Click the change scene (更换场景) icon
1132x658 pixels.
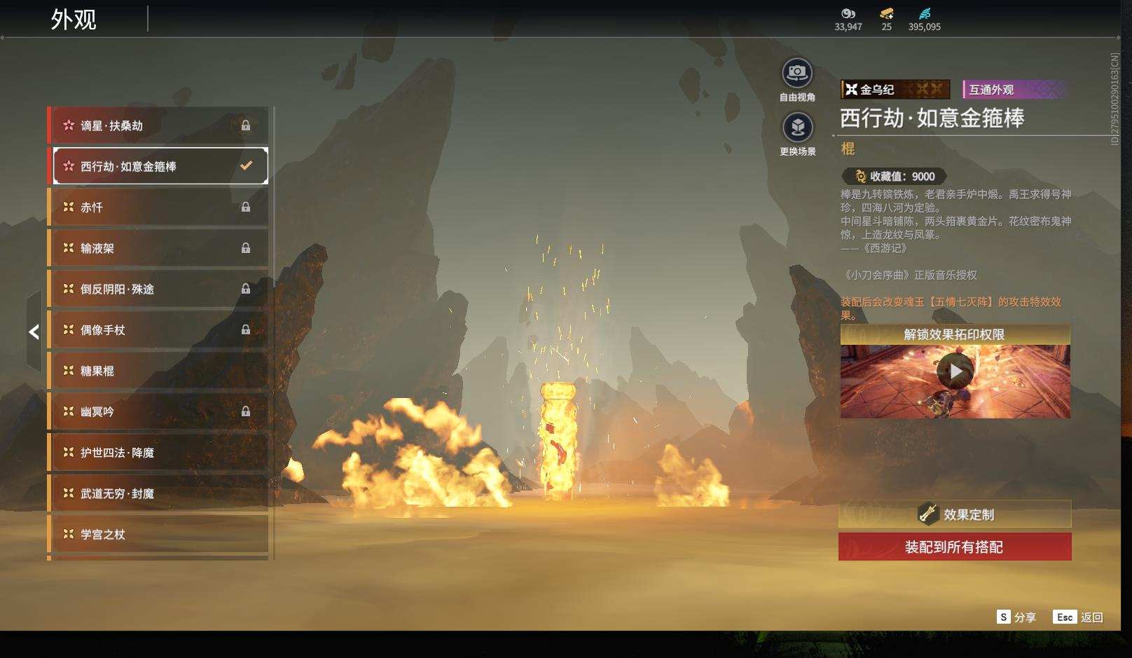click(797, 128)
